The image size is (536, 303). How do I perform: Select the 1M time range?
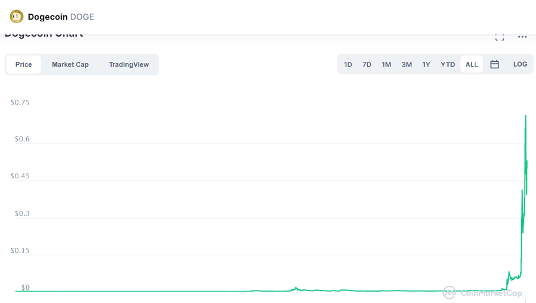[x=386, y=65]
